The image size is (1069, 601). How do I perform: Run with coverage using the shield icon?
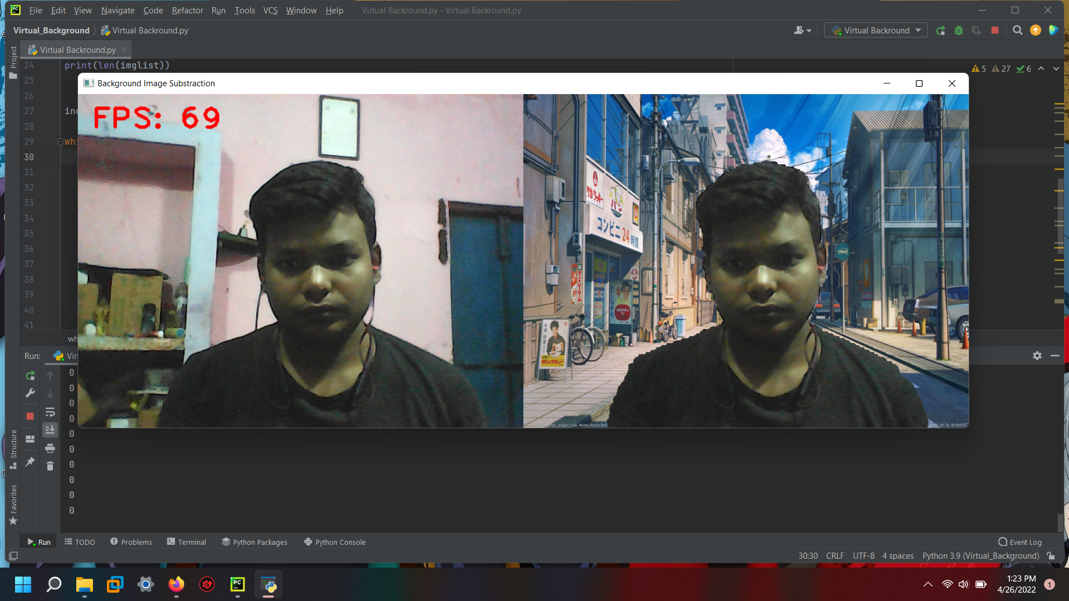(976, 31)
